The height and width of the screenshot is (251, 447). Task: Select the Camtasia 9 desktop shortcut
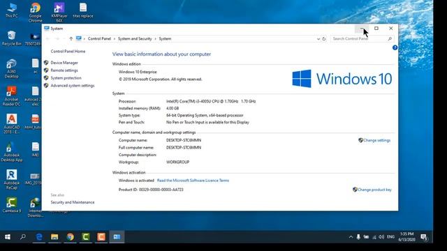[11, 205]
